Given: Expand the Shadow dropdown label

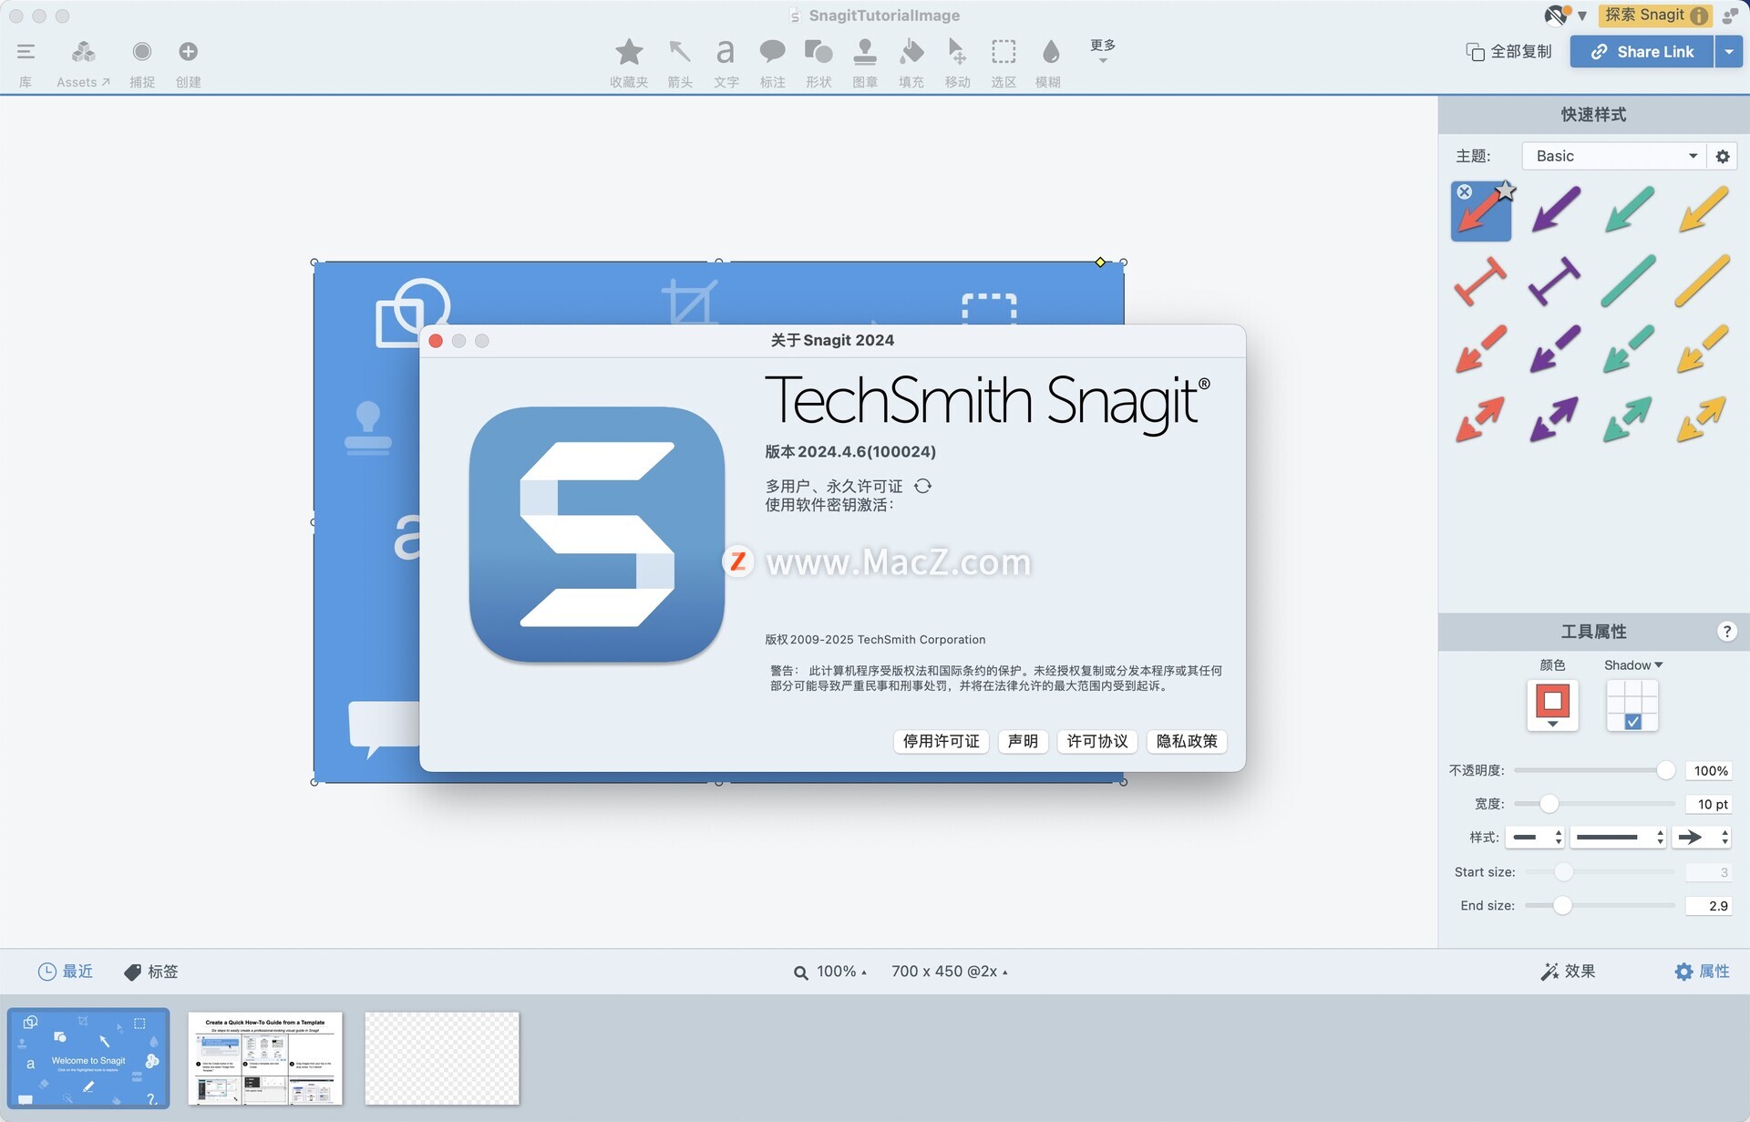Looking at the screenshot, I should point(1633,665).
